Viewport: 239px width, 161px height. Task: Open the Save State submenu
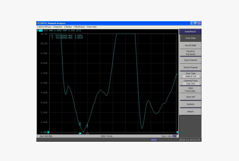(x=191, y=38)
